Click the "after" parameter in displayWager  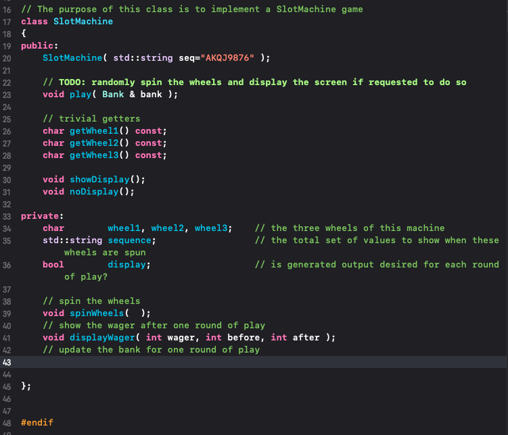pos(306,338)
